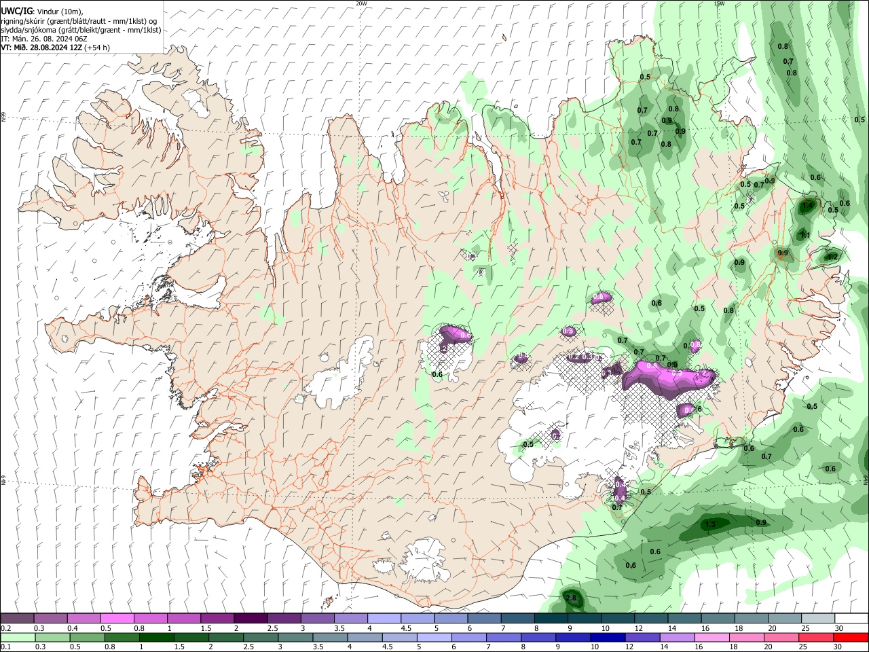This screenshot has height=652, width=869.
Task: Pick the palest green 0.1–0.3 rain legend swatch
Action: pos(18,637)
